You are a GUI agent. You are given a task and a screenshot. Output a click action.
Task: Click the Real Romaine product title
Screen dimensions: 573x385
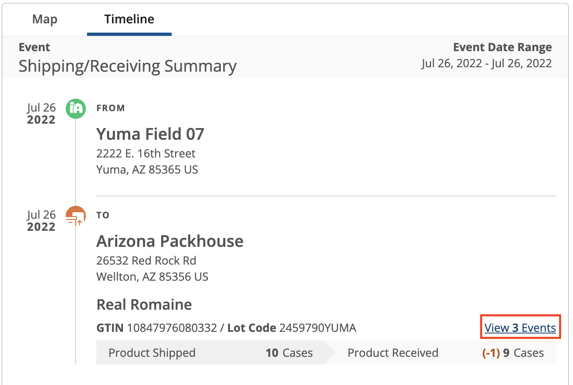(144, 304)
